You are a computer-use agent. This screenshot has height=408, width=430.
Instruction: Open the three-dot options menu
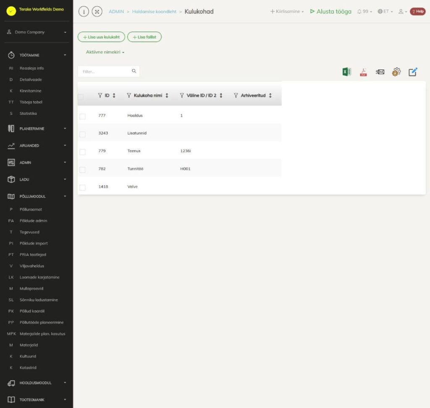[x=84, y=11]
